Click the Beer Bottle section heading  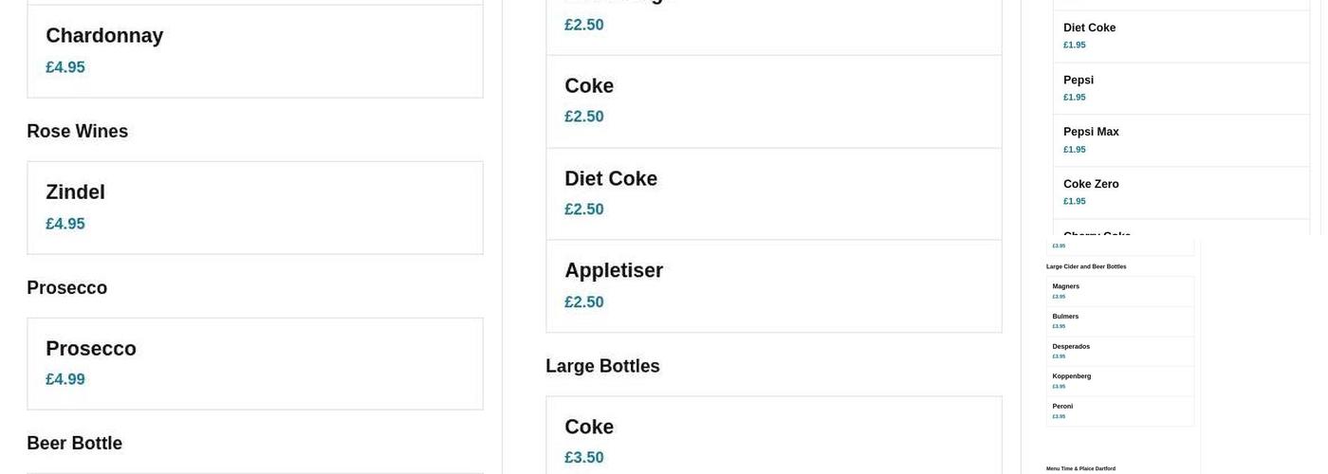point(74,444)
